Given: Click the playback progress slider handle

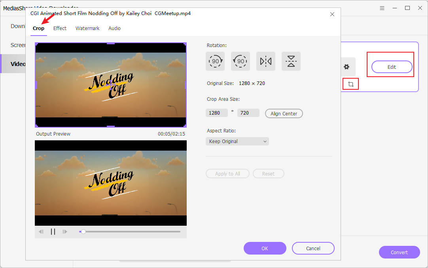Looking at the screenshot, I should point(83,232).
